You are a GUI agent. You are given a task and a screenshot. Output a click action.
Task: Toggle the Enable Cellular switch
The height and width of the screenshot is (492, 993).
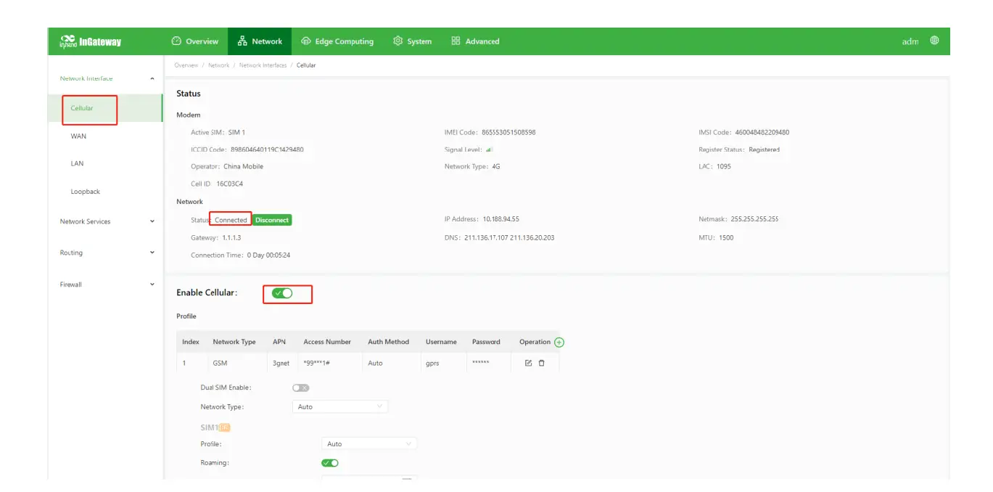(x=282, y=293)
